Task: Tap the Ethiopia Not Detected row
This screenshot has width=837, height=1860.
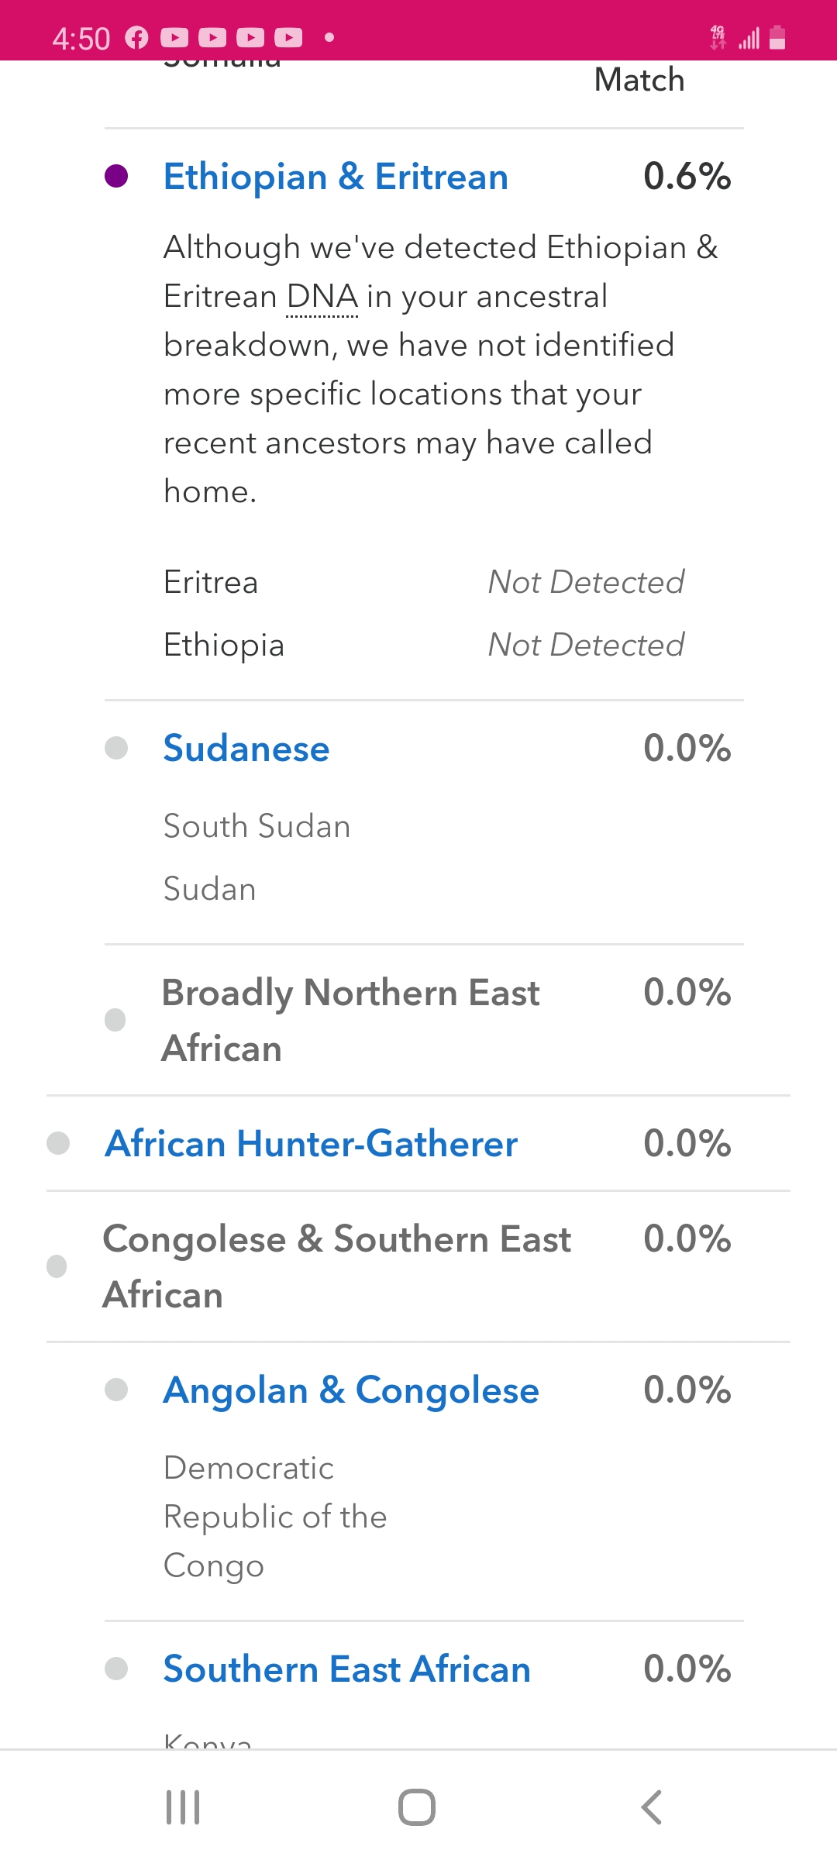Action: click(x=424, y=645)
